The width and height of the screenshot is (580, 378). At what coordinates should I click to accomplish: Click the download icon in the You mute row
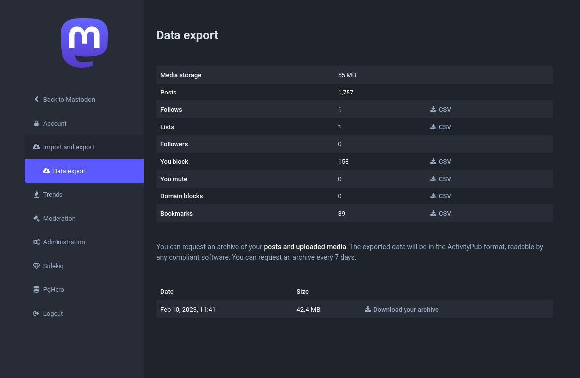(433, 179)
